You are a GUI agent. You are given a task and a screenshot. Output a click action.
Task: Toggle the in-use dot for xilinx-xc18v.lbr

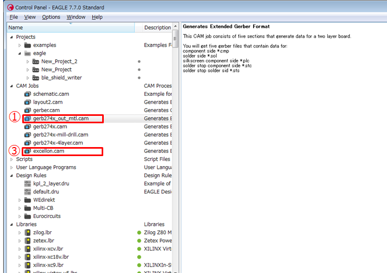(139, 257)
